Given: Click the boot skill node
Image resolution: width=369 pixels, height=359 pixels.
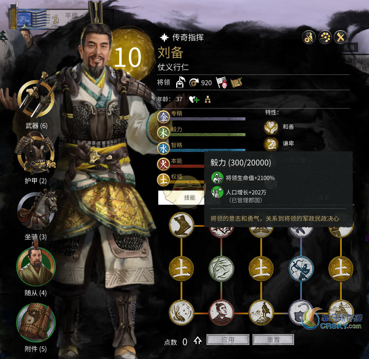Looking at the screenshot, I should 181,225.
